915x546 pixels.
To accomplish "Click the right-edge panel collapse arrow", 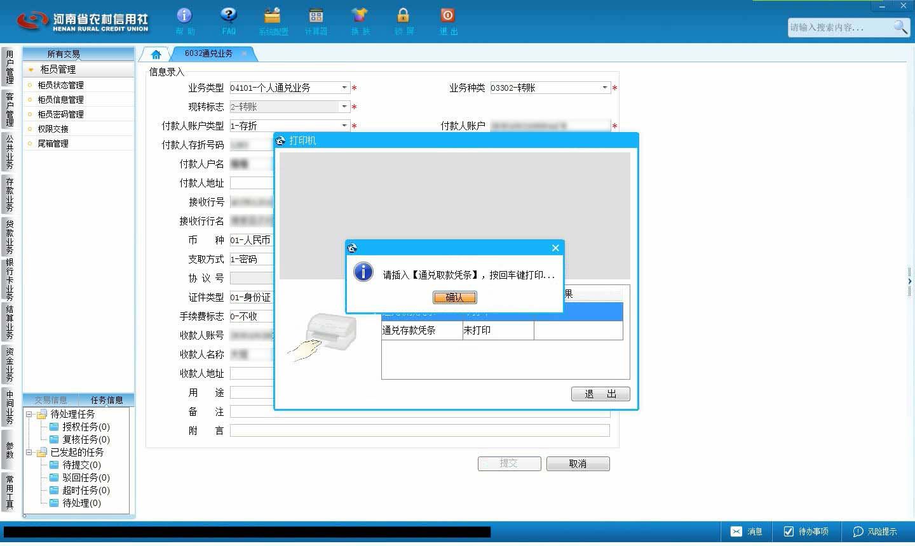I will [x=910, y=281].
